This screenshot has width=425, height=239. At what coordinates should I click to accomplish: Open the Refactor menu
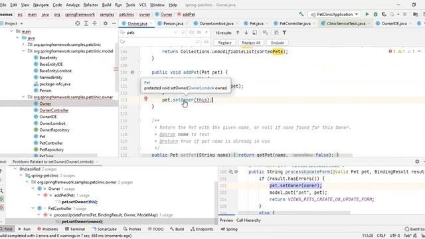[90, 5]
